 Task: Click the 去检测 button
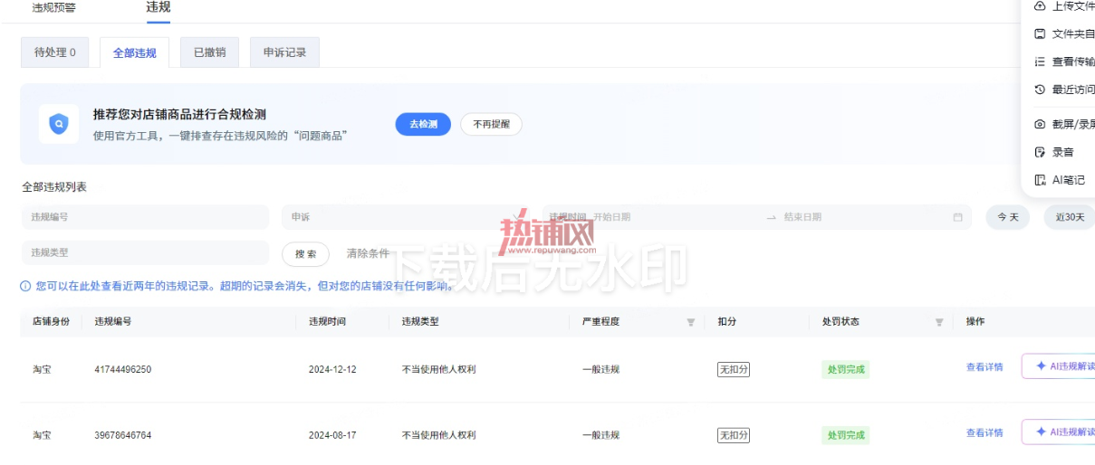pos(423,124)
